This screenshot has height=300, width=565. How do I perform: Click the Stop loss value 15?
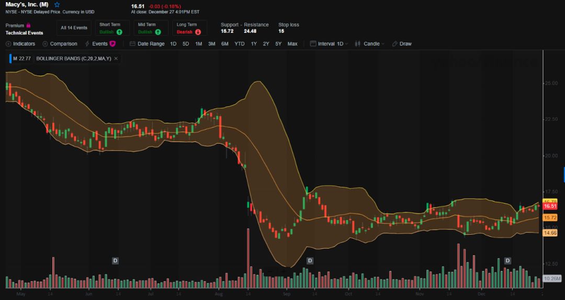[281, 31]
